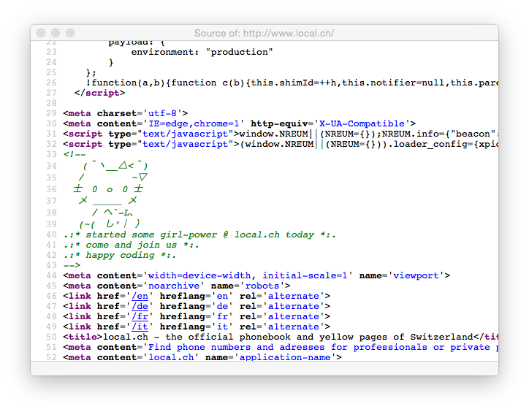Click the 'X-UA-Compatible' attribute value
The width and height of the screenshot is (529, 412).
click(x=362, y=123)
